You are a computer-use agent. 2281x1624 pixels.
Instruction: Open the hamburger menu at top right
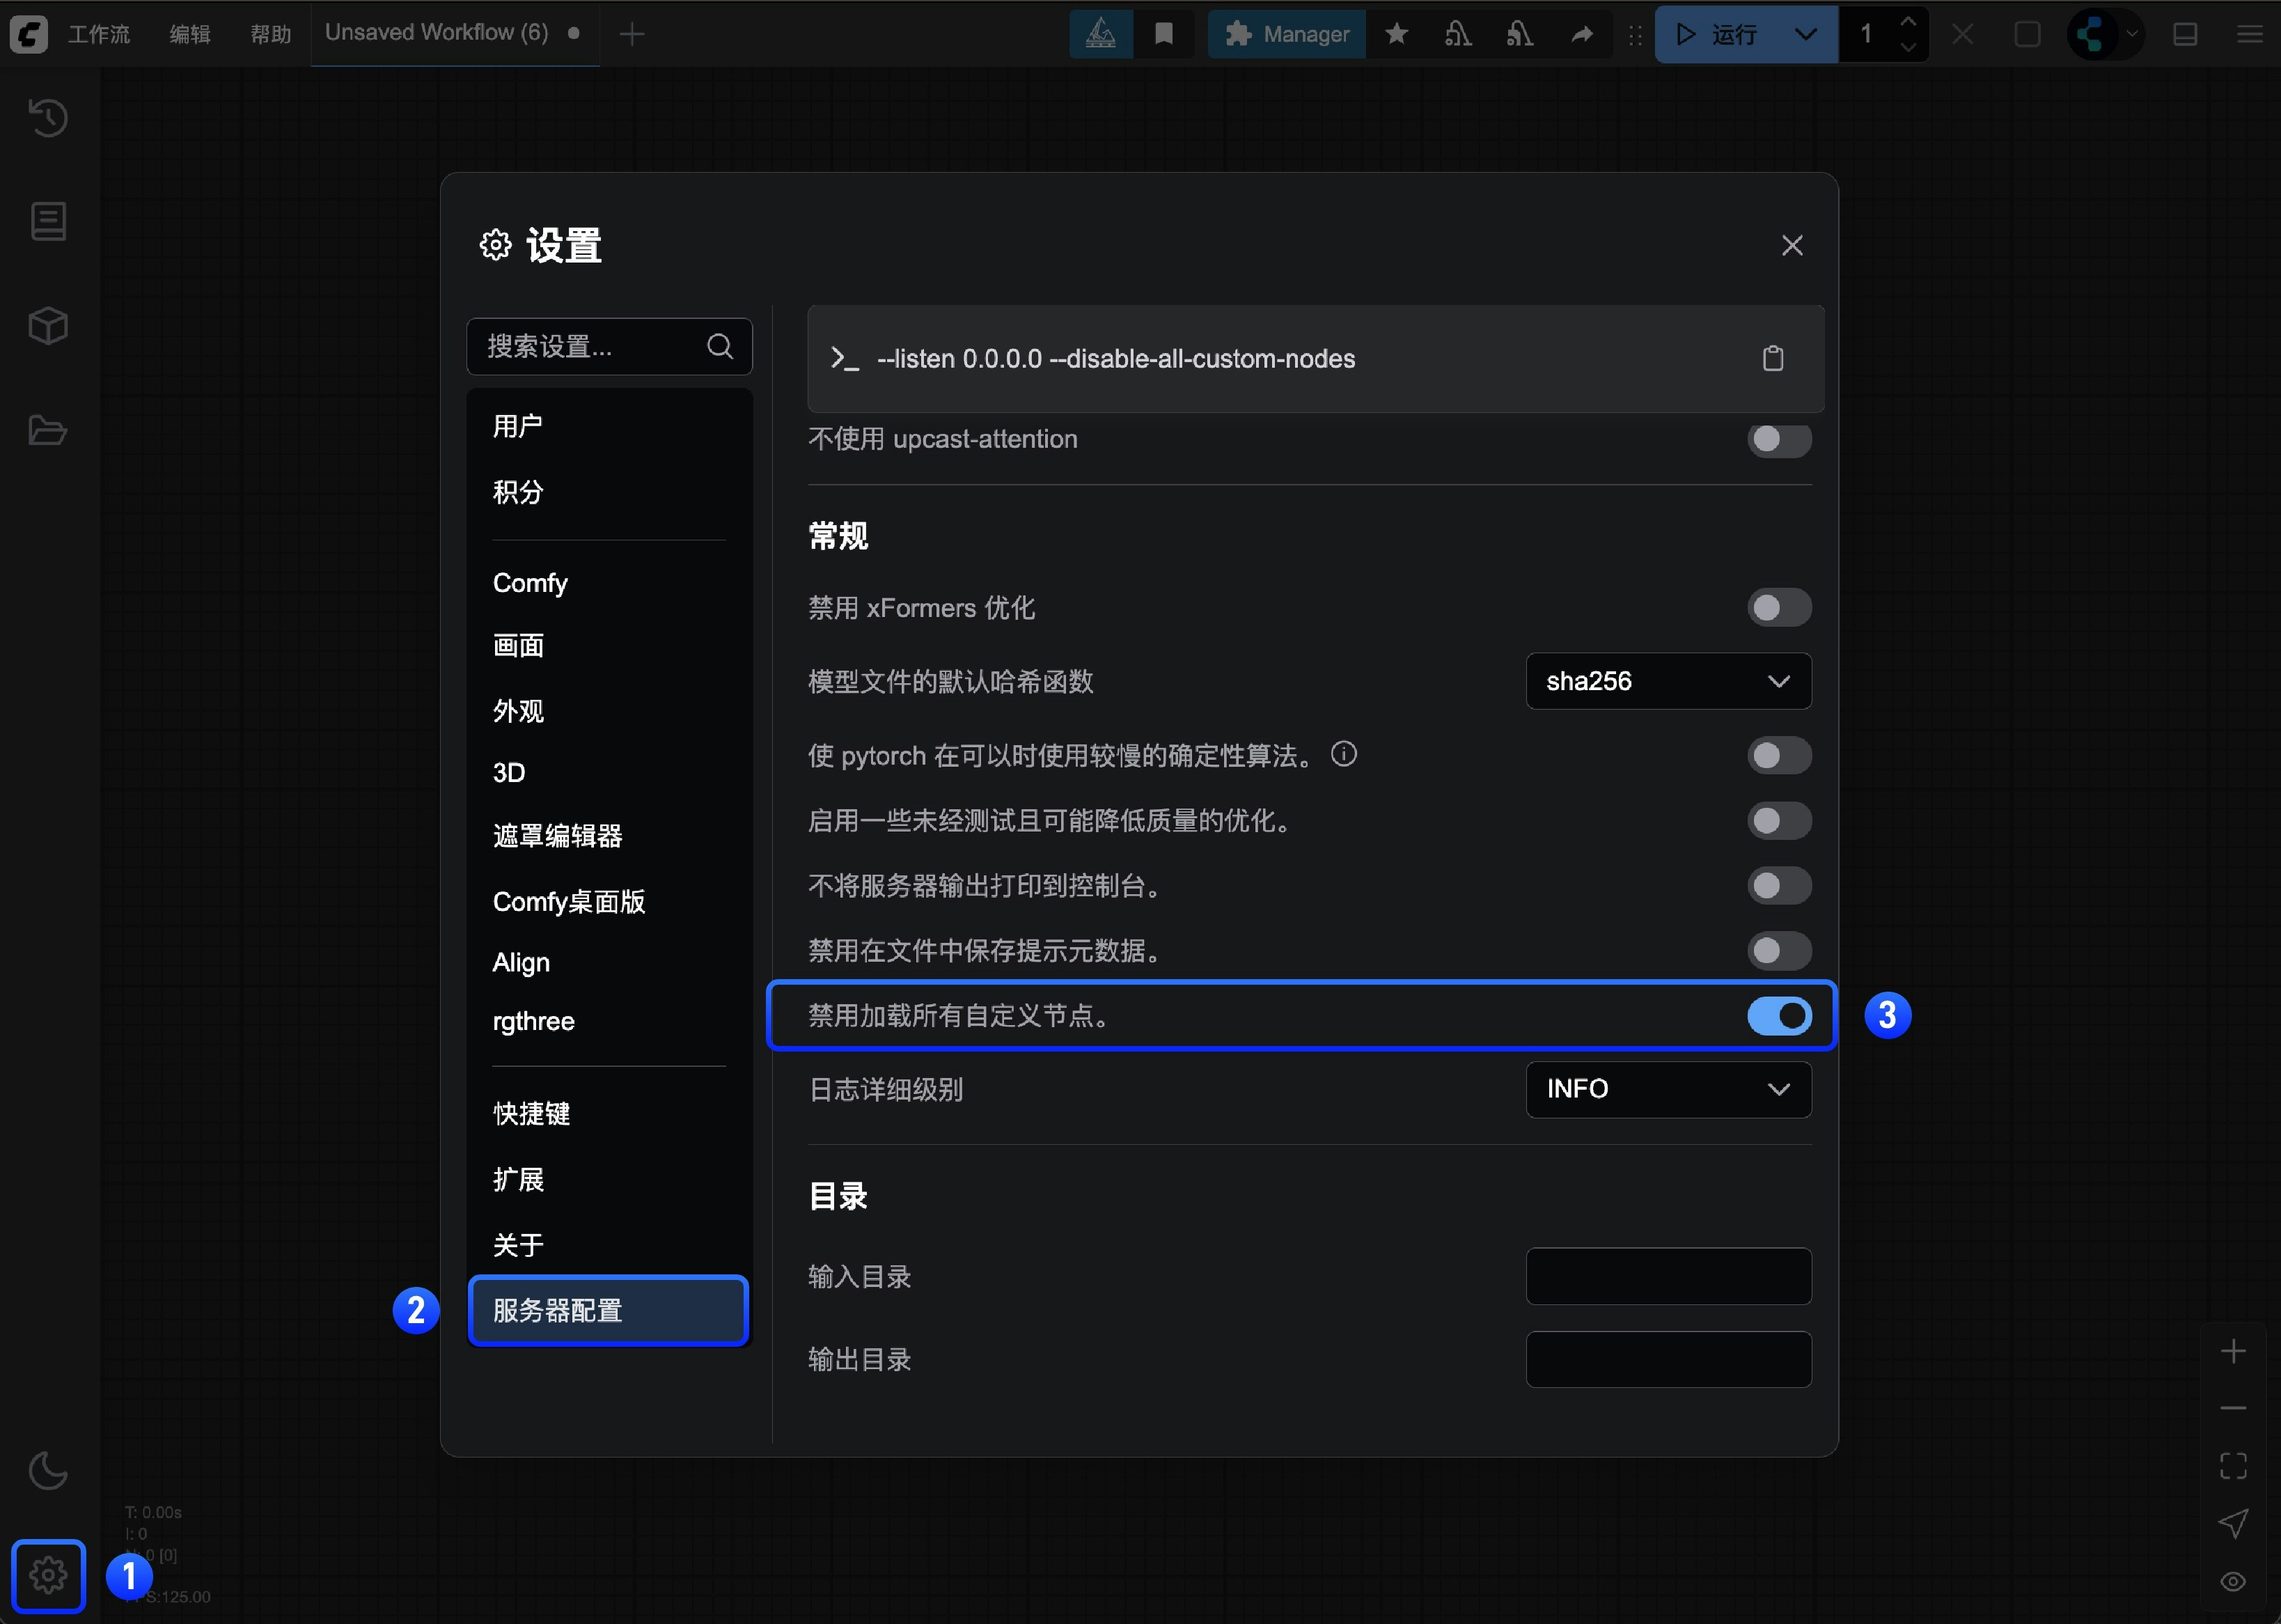(2250, 33)
